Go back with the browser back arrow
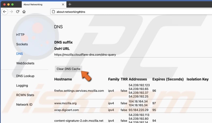 (5, 12)
